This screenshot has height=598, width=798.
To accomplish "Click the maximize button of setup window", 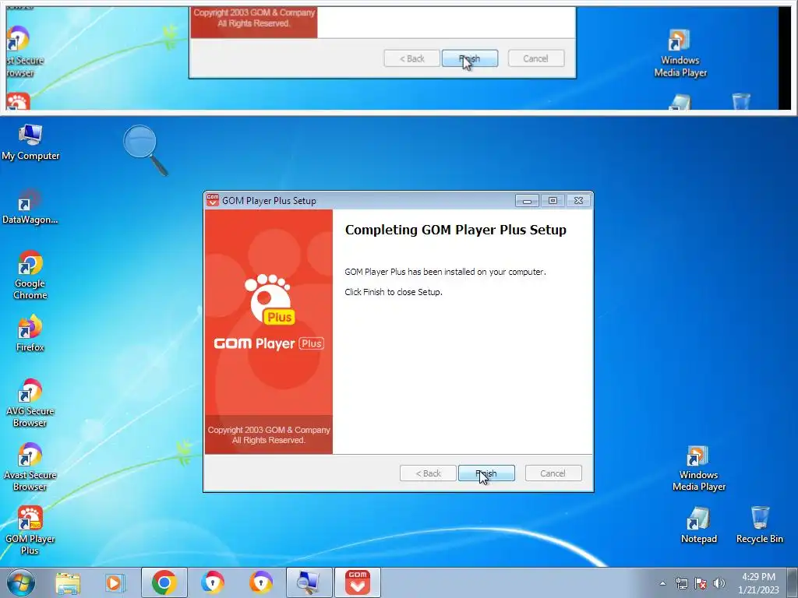I will [x=553, y=201].
